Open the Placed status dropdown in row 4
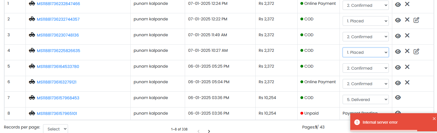437x133 pixels. point(366,52)
